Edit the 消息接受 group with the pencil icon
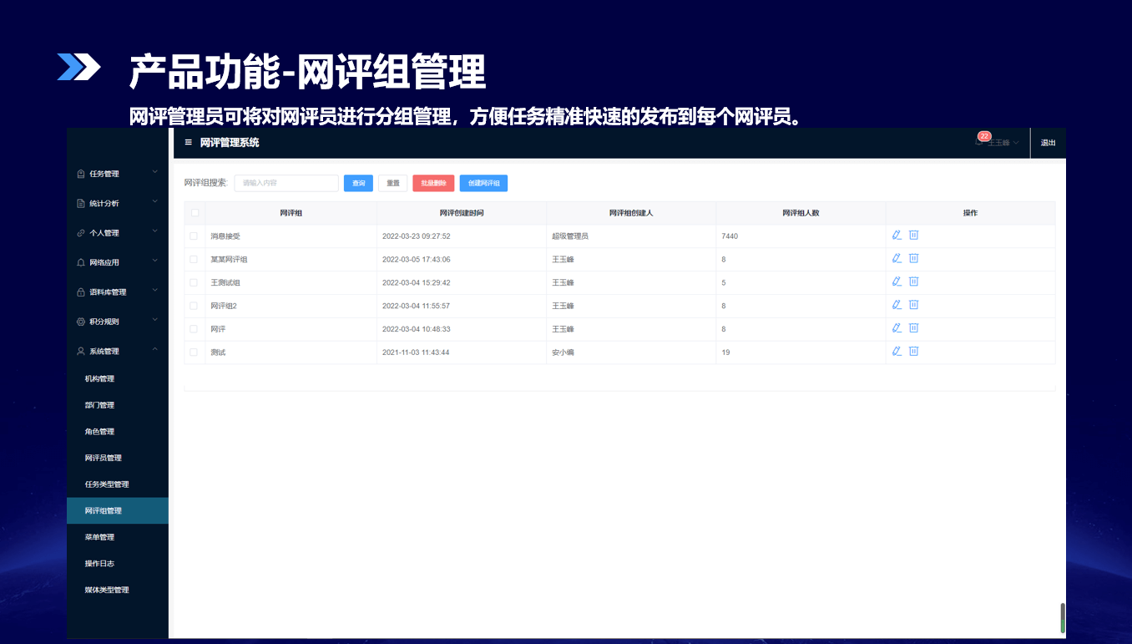1132x644 pixels. tap(897, 236)
